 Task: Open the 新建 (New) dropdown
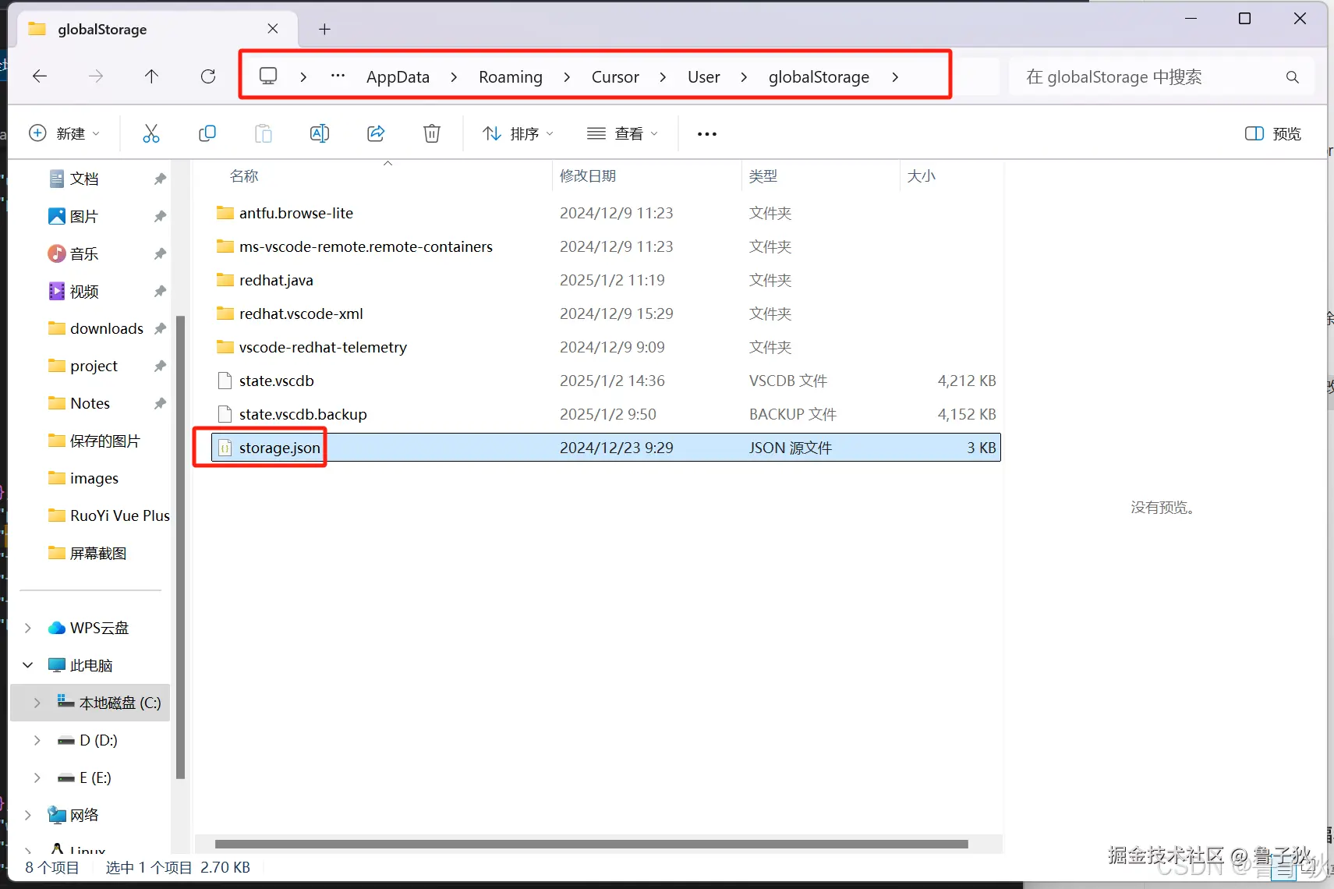pos(65,133)
